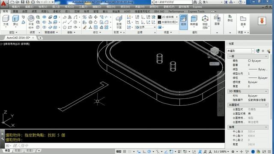Toggle snap mode in status bar
Screen dimensions: 274x154
pyautogui.click(x=130, y=151)
